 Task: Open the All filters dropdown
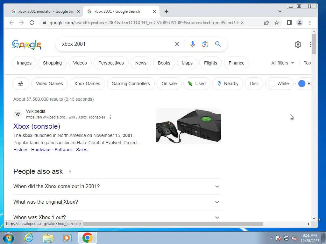coord(283,63)
